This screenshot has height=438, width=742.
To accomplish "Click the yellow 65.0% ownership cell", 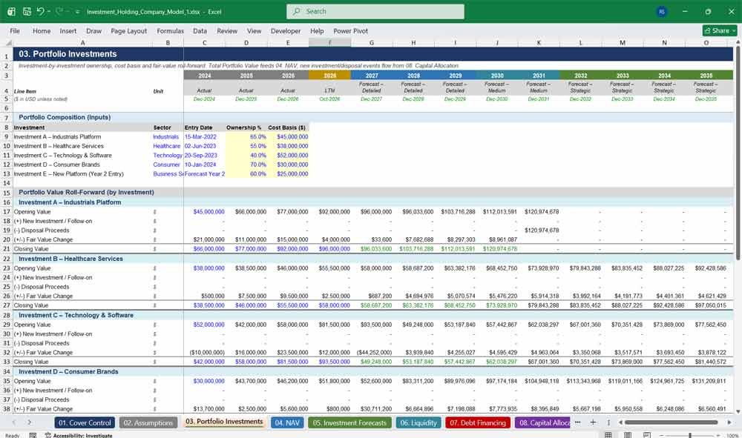I will [246, 136].
